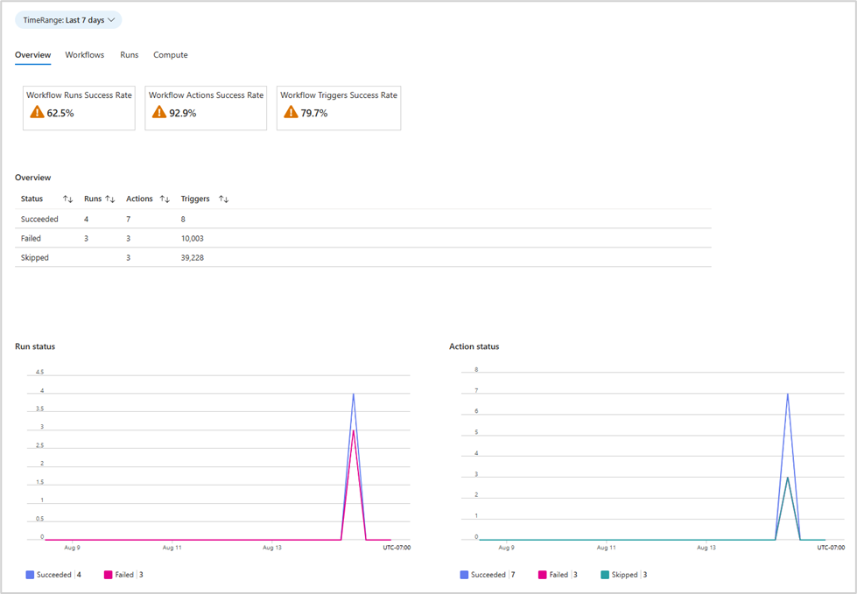Screen dimensions: 857x594
Task: Toggle sorting on the Triggers column
Action: click(223, 199)
